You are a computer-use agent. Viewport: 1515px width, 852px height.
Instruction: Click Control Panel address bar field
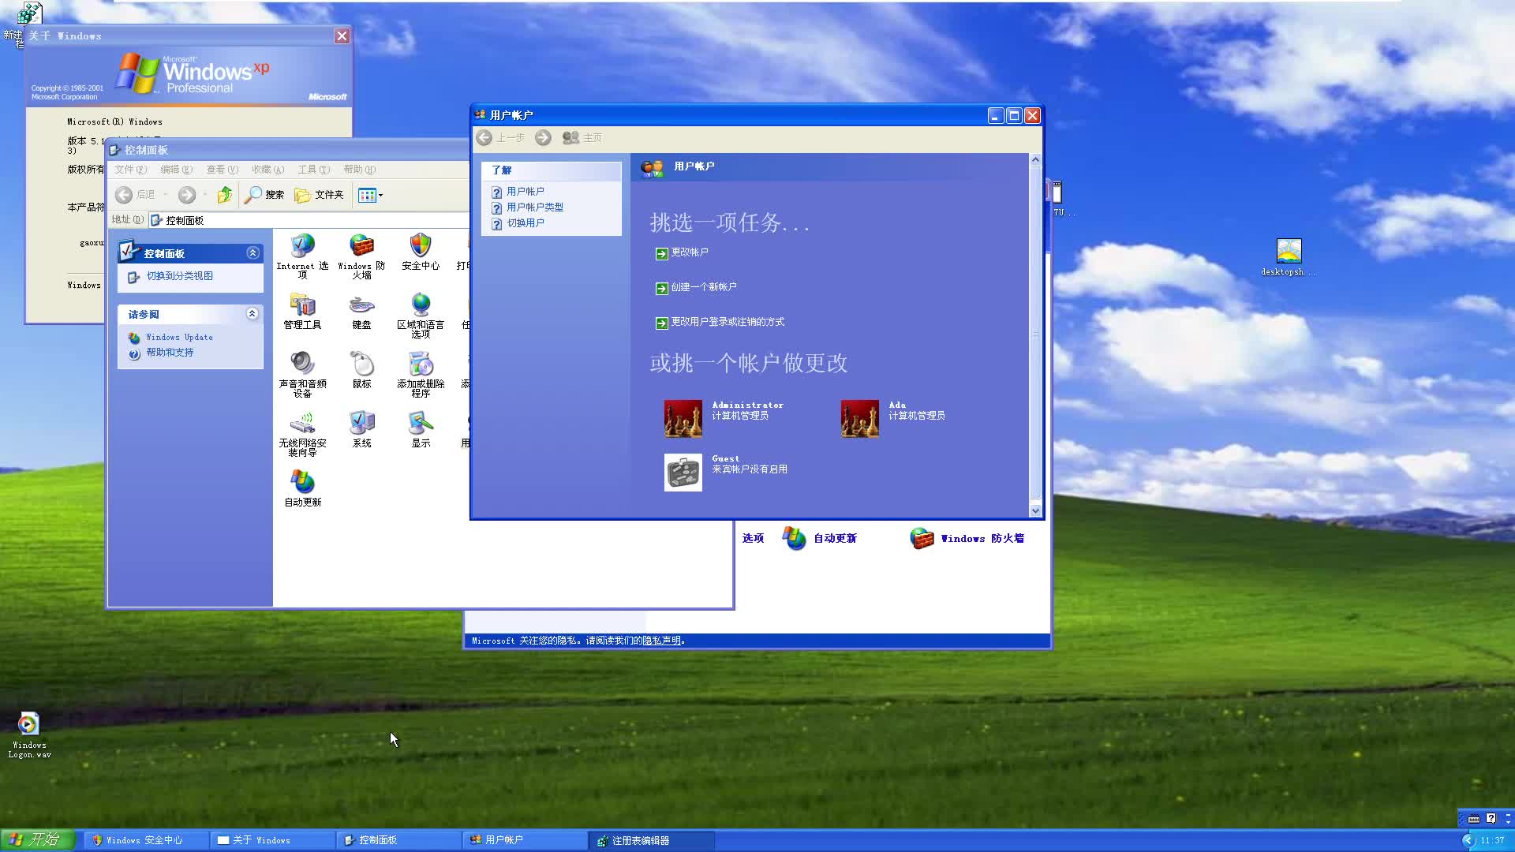point(308,220)
